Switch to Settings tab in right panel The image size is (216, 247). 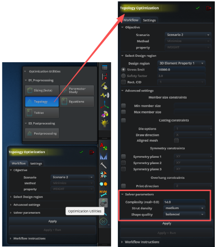point(149,20)
